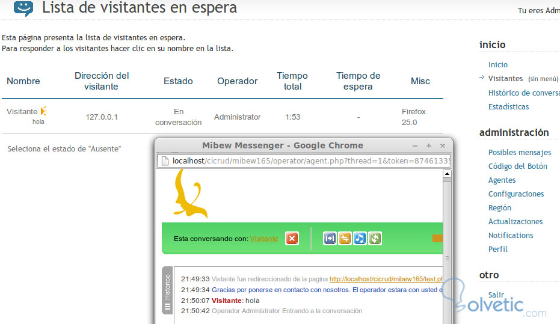Click the Administrator operator cell

[x=237, y=117]
